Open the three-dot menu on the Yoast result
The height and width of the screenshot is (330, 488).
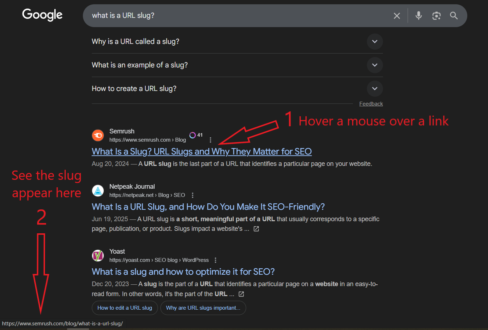(215, 260)
